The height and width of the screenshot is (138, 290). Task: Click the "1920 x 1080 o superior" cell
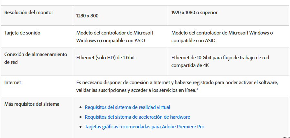click(x=194, y=13)
